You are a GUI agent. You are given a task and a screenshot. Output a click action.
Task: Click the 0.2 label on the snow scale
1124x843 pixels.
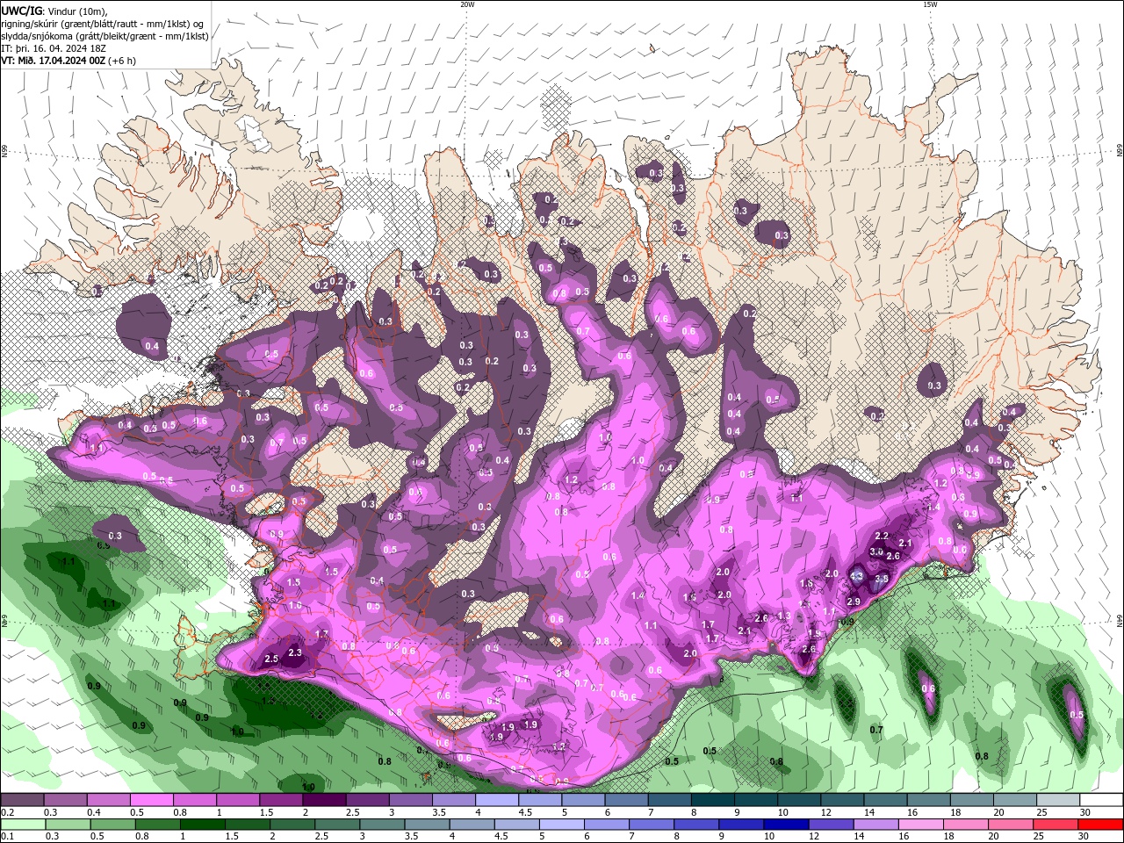tap(7, 813)
